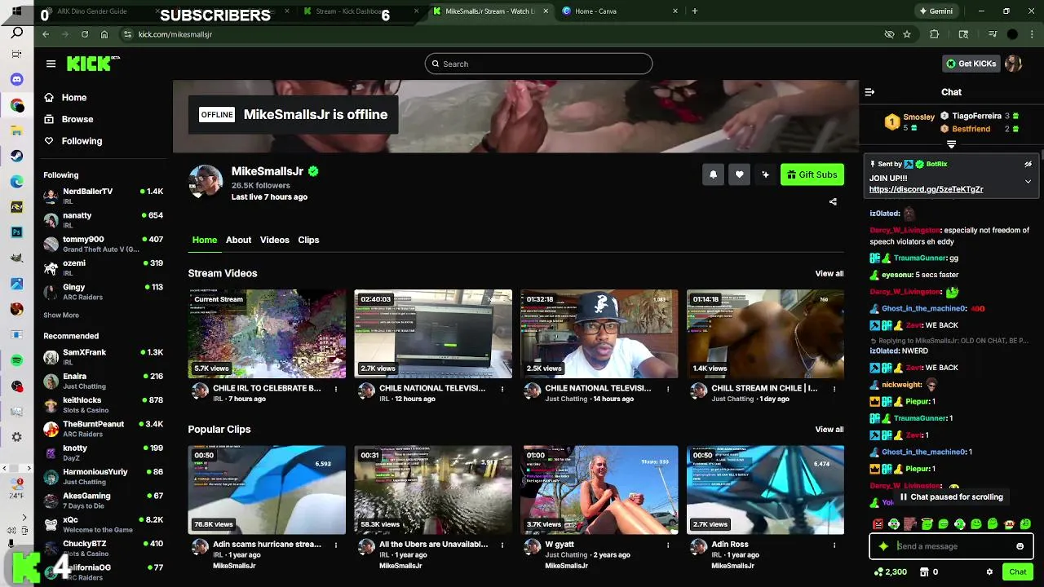Open options for CHILL STREAM IN CHILE video

click(x=834, y=389)
